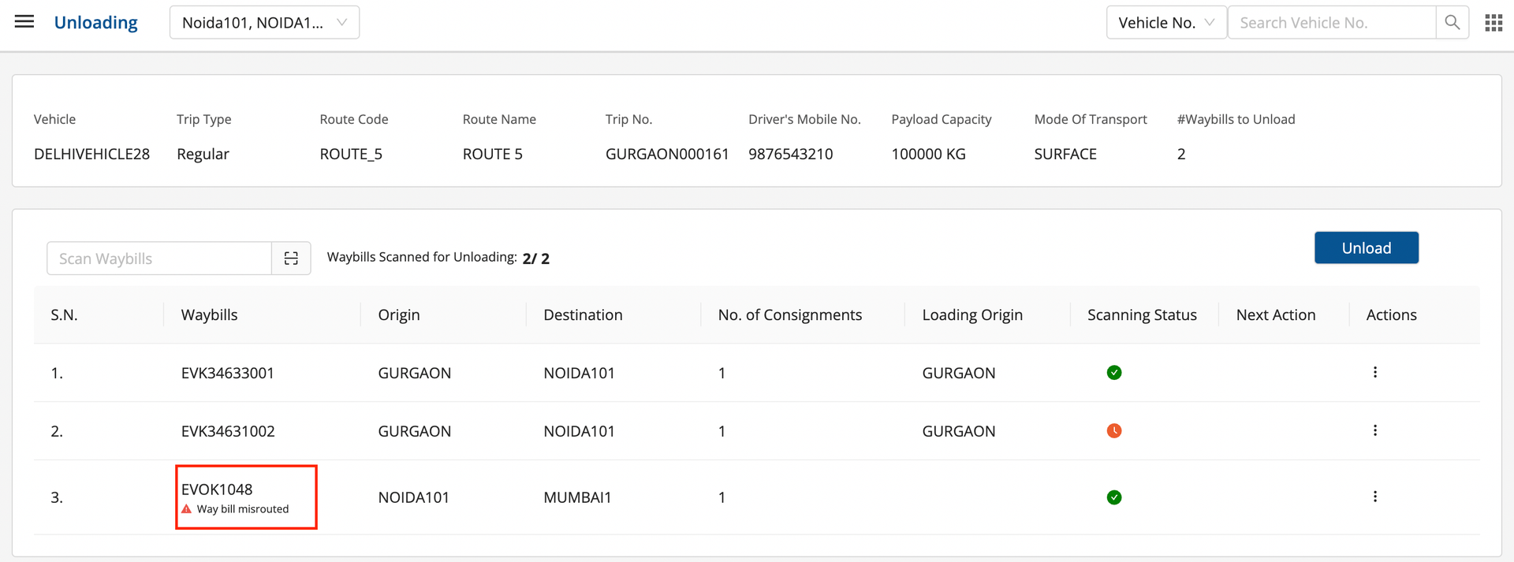
Task: Focus the Search Vehicle No. field
Action: pos(1331,23)
